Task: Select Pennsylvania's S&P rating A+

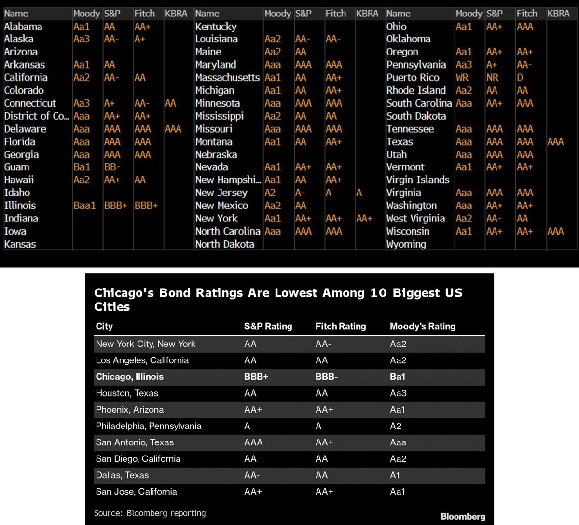Action: 492,65
